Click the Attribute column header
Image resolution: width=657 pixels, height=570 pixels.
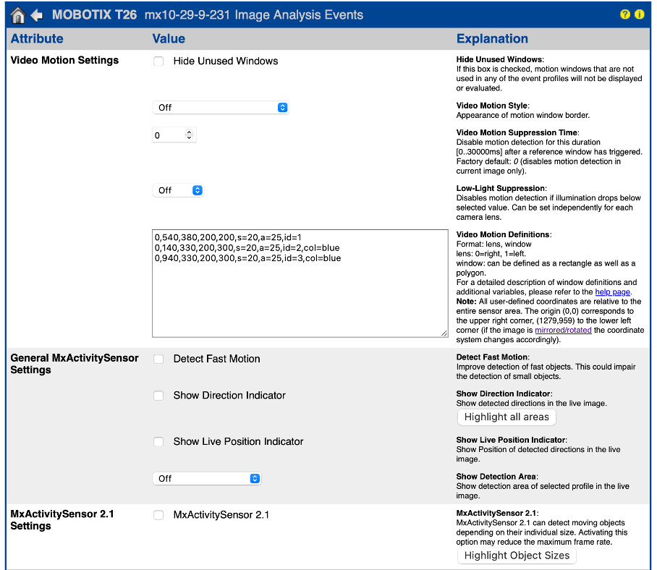click(x=37, y=38)
